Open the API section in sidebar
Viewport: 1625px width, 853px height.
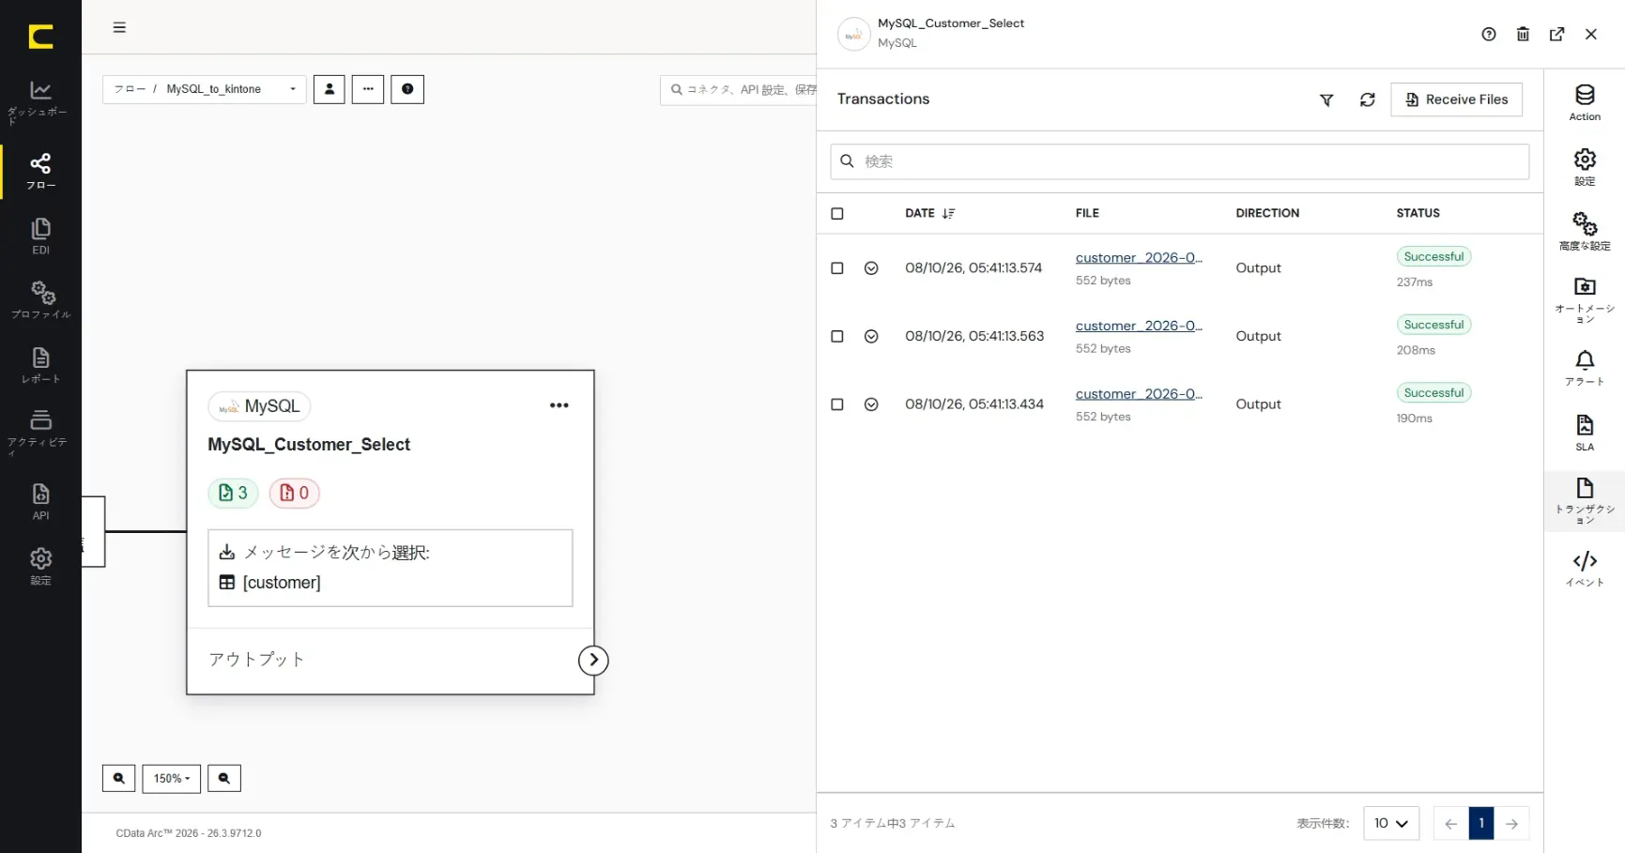coord(40,501)
